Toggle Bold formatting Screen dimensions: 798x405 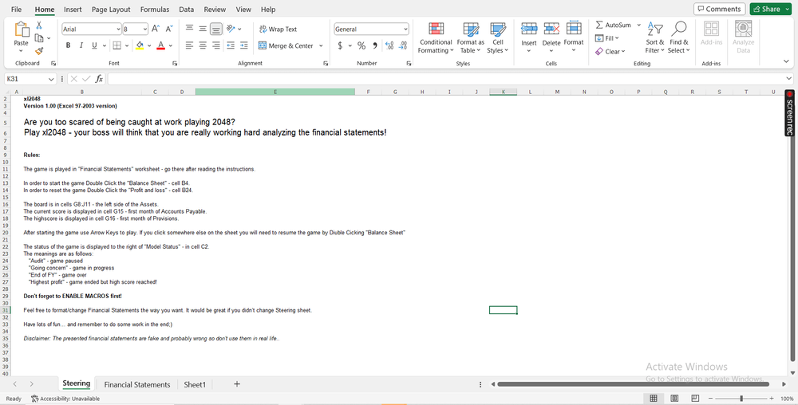click(69, 45)
